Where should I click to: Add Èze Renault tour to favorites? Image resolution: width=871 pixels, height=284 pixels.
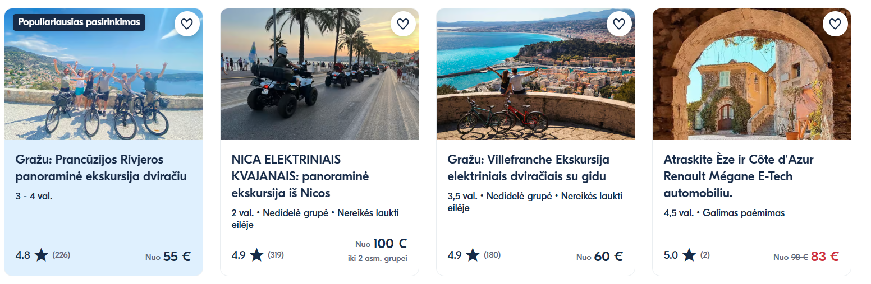835,24
